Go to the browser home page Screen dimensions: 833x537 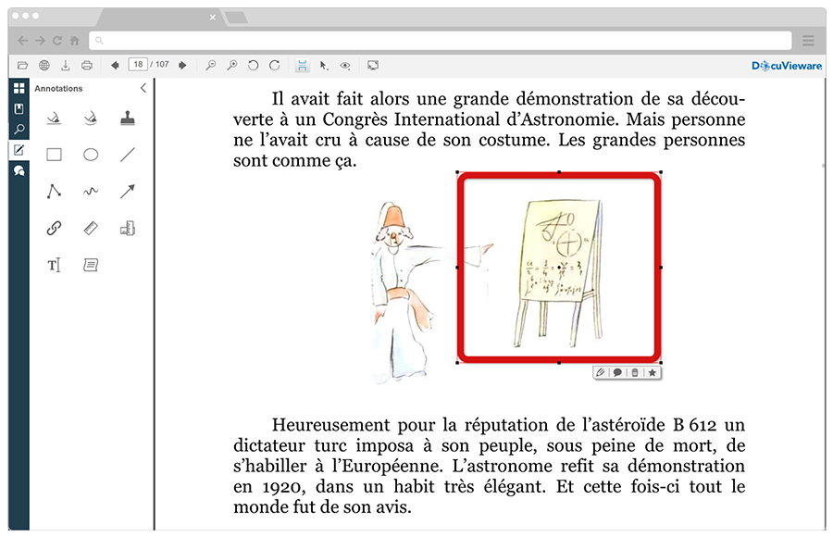click(x=75, y=41)
